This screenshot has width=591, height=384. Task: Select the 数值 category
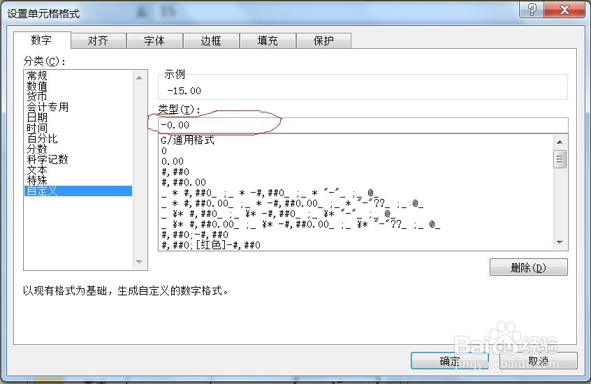pos(78,86)
